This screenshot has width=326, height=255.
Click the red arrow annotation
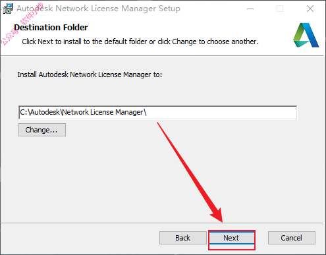pyautogui.click(x=190, y=173)
